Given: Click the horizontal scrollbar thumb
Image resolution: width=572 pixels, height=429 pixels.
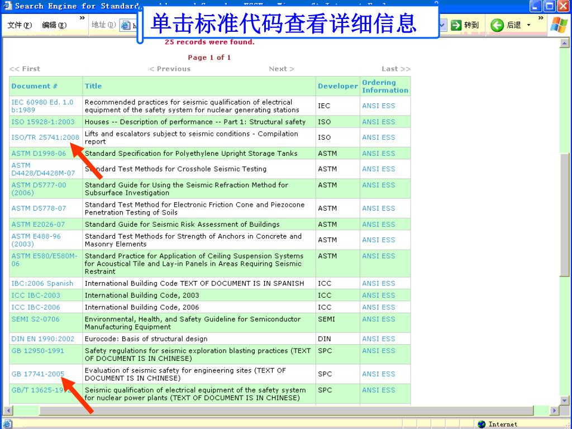Looking at the screenshot, I should (286, 411).
